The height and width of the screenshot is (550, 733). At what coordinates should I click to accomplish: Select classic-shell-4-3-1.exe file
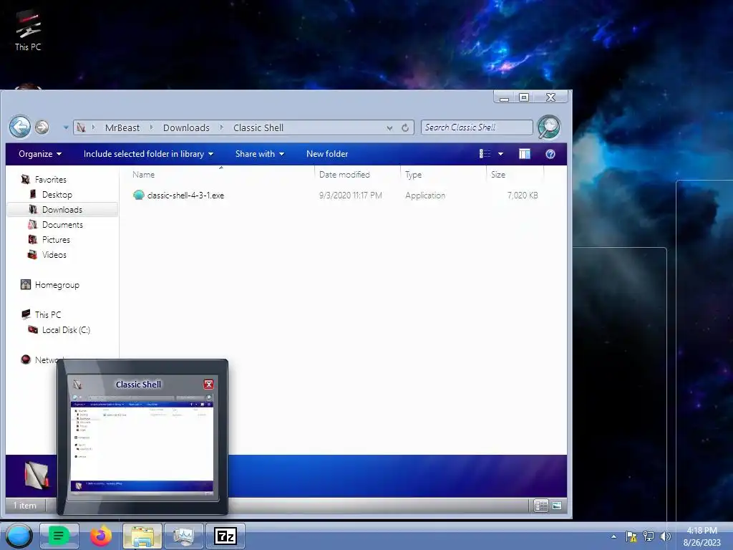(185, 196)
